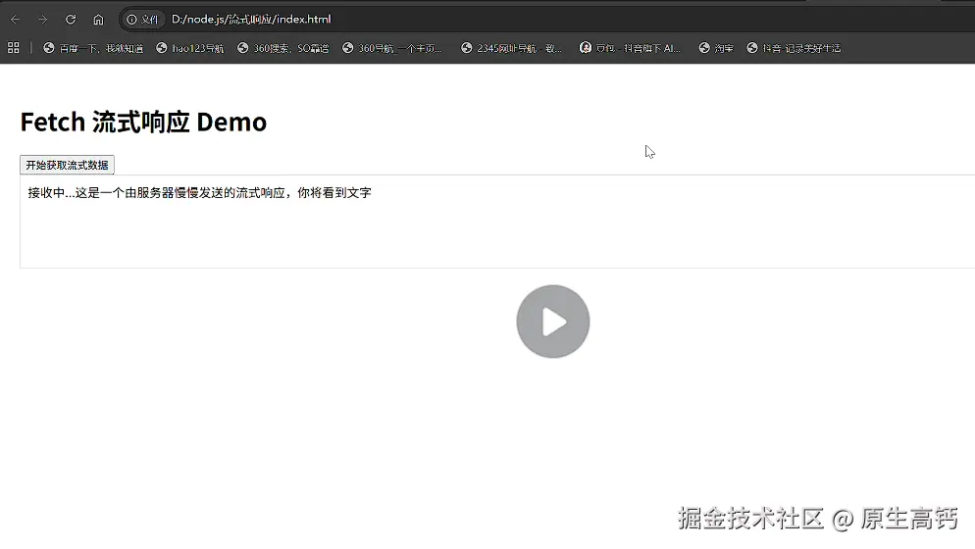Go forward using the browser forward arrow
975x549 pixels.
(42, 20)
